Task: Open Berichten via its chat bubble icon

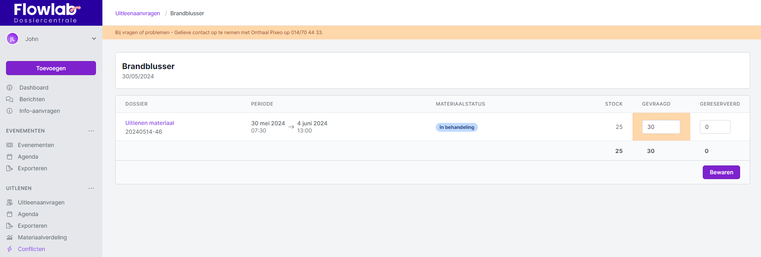Action: click(x=10, y=99)
